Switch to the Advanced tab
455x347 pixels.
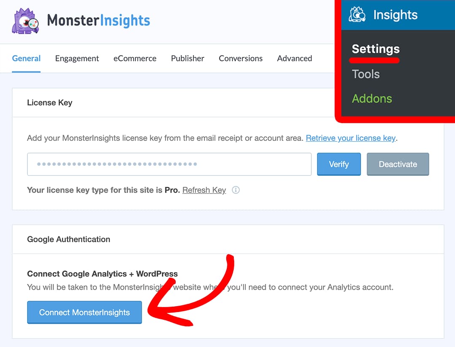tap(294, 58)
